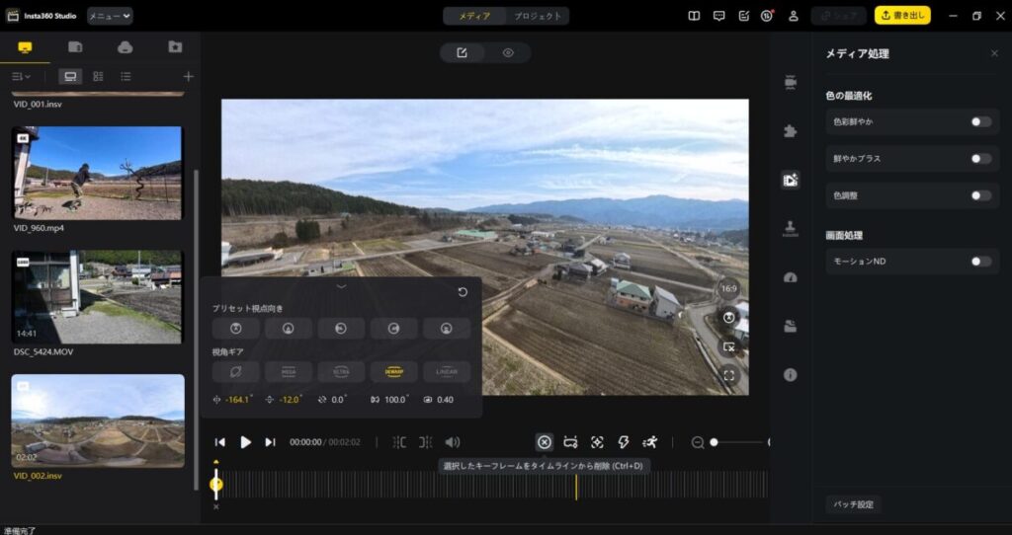
Task: Open the VID_960.mp4 thumbnail
Action: 98,173
